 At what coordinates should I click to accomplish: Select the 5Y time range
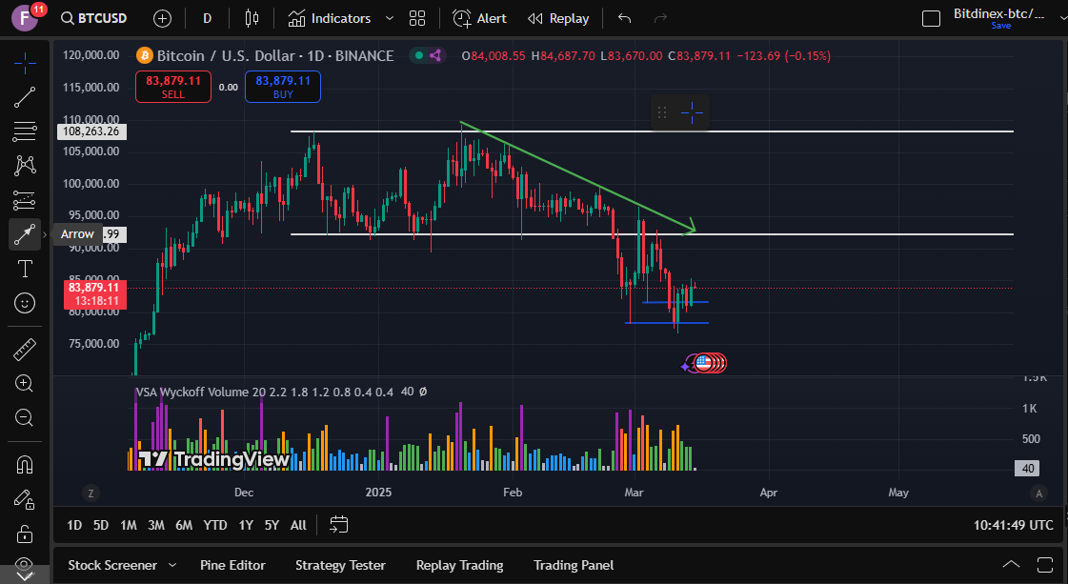pos(272,525)
